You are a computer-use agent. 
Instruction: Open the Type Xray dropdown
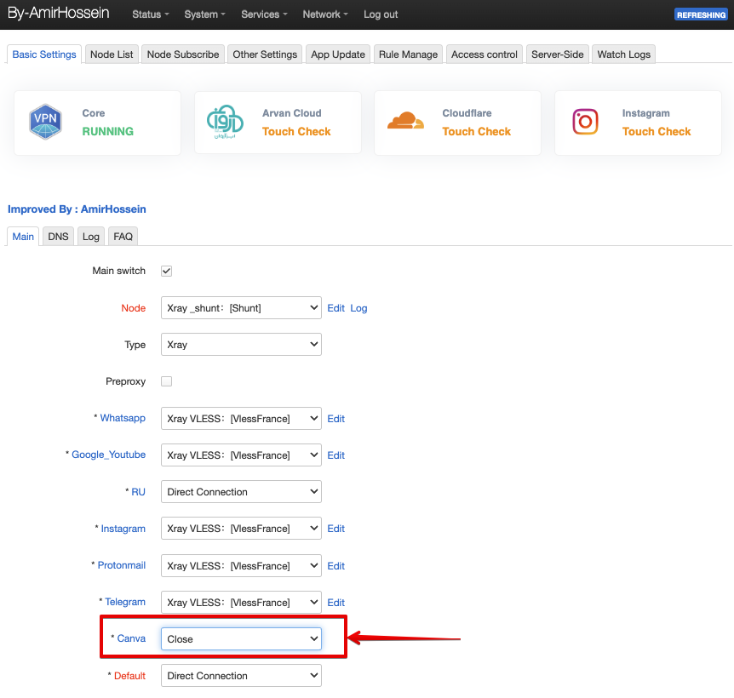[241, 345]
